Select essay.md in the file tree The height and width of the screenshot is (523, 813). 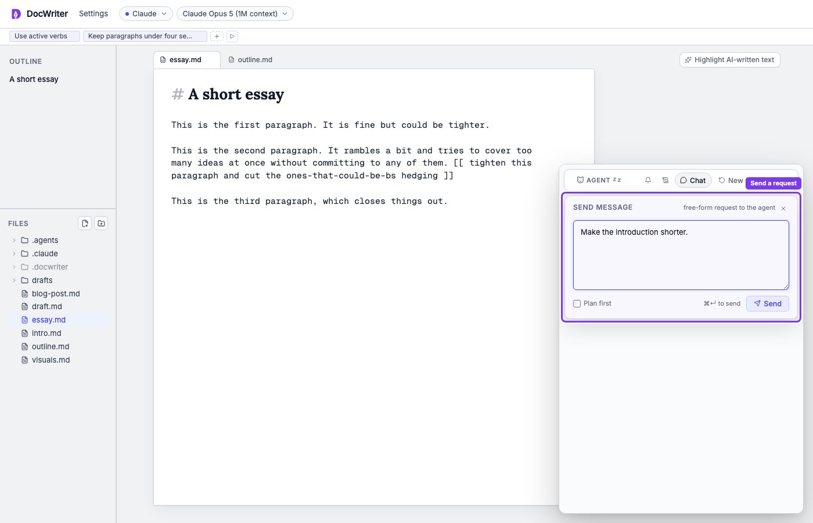pyautogui.click(x=58, y=320)
